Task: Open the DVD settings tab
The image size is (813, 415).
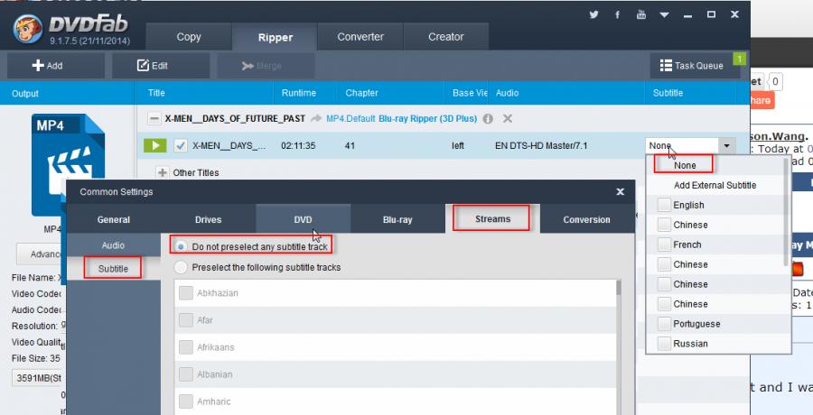Action: coord(303,219)
